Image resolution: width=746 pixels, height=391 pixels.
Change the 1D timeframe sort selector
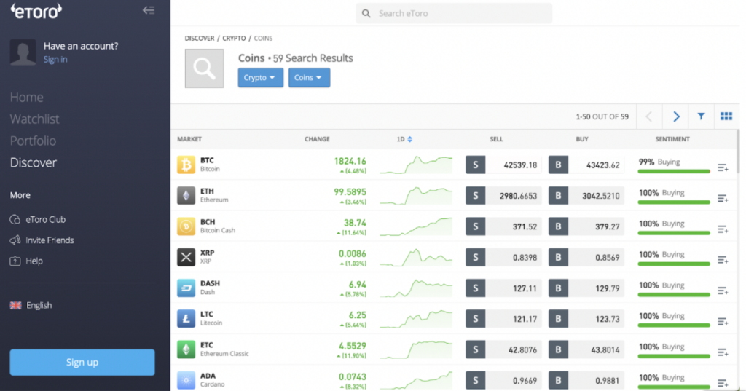pyautogui.click(x=404, y=139)
